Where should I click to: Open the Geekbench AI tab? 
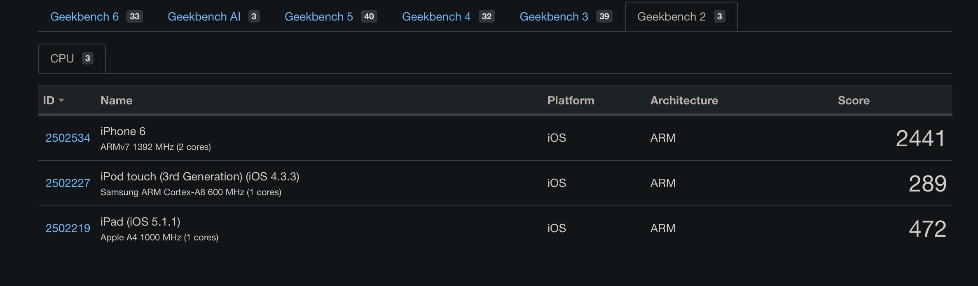coord(213,17)
